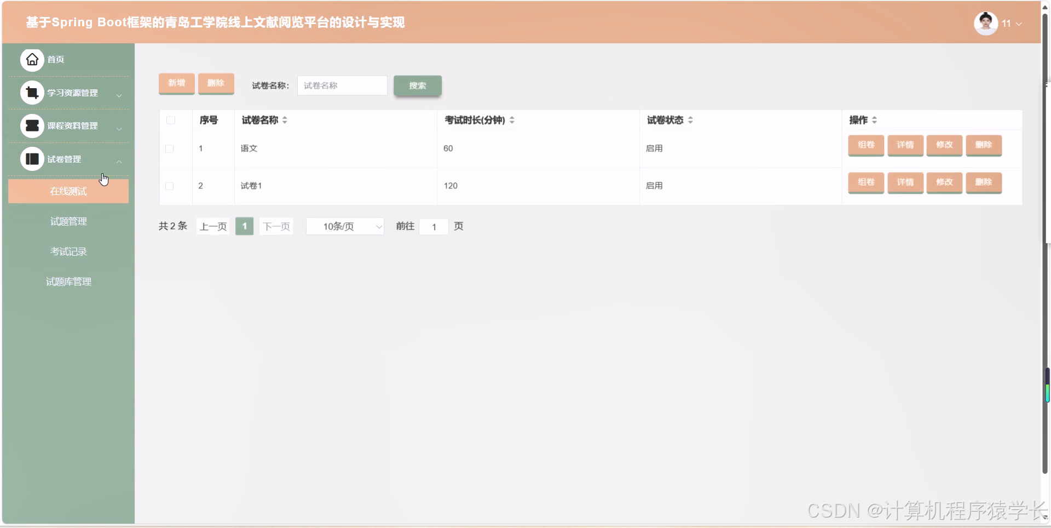The height and width of the screenshot is (528, 1051).
Task: Sort the 试卷状态 column
Action: pyautogui.click(x=691, y=120)
